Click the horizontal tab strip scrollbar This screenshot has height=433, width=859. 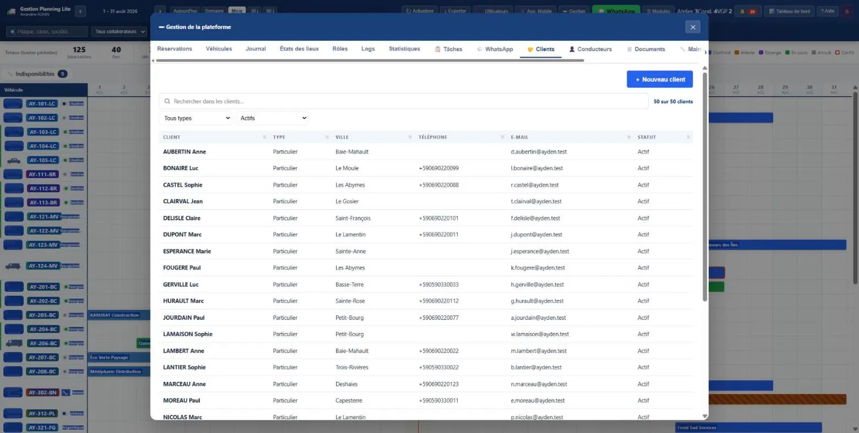pos(370,60)
